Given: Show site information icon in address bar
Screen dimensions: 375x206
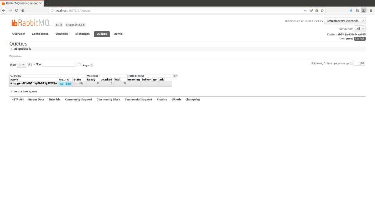Looking at the screenshot, I should click(52, 10).
